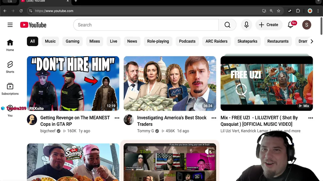The width and height of the screenshot is (323, 181).
Task: Open Getting Revenge on MEANEST Cops title
Action: tap(75, 121)
